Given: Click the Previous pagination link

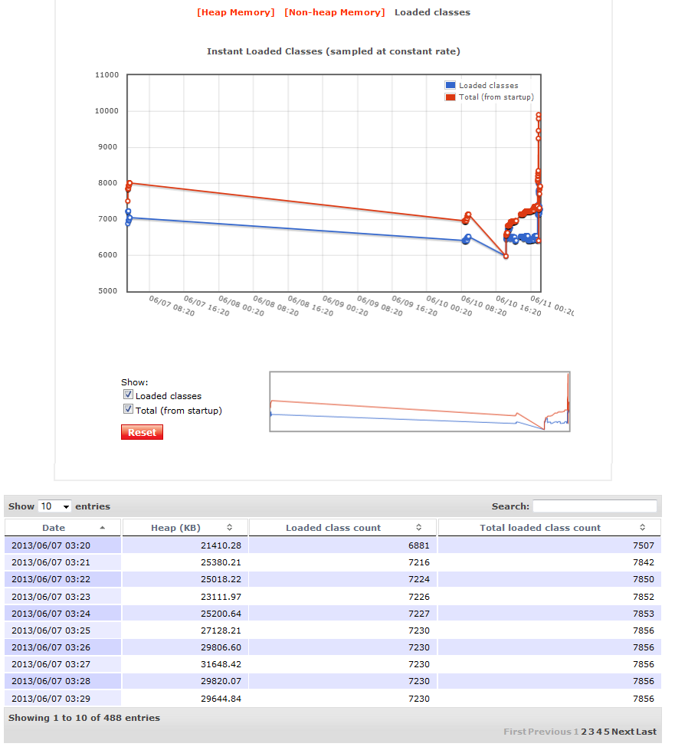Looking at the screenshot, I should point(549,732).
